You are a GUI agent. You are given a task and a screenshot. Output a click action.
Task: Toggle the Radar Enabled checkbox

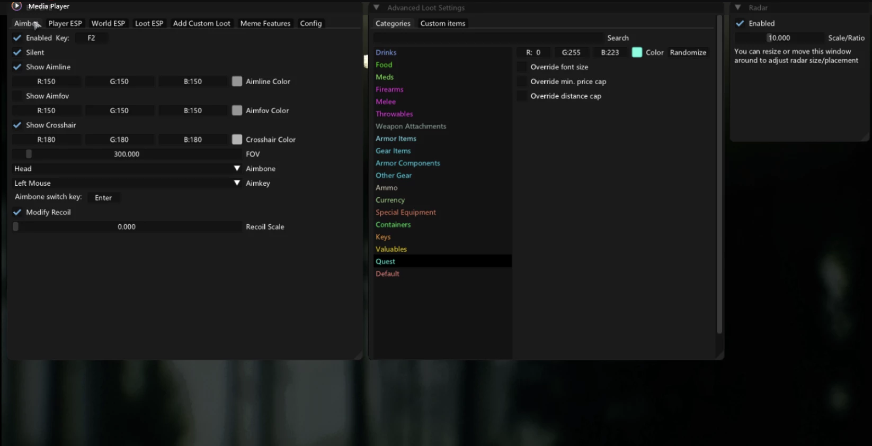click(x=740, y=23)
